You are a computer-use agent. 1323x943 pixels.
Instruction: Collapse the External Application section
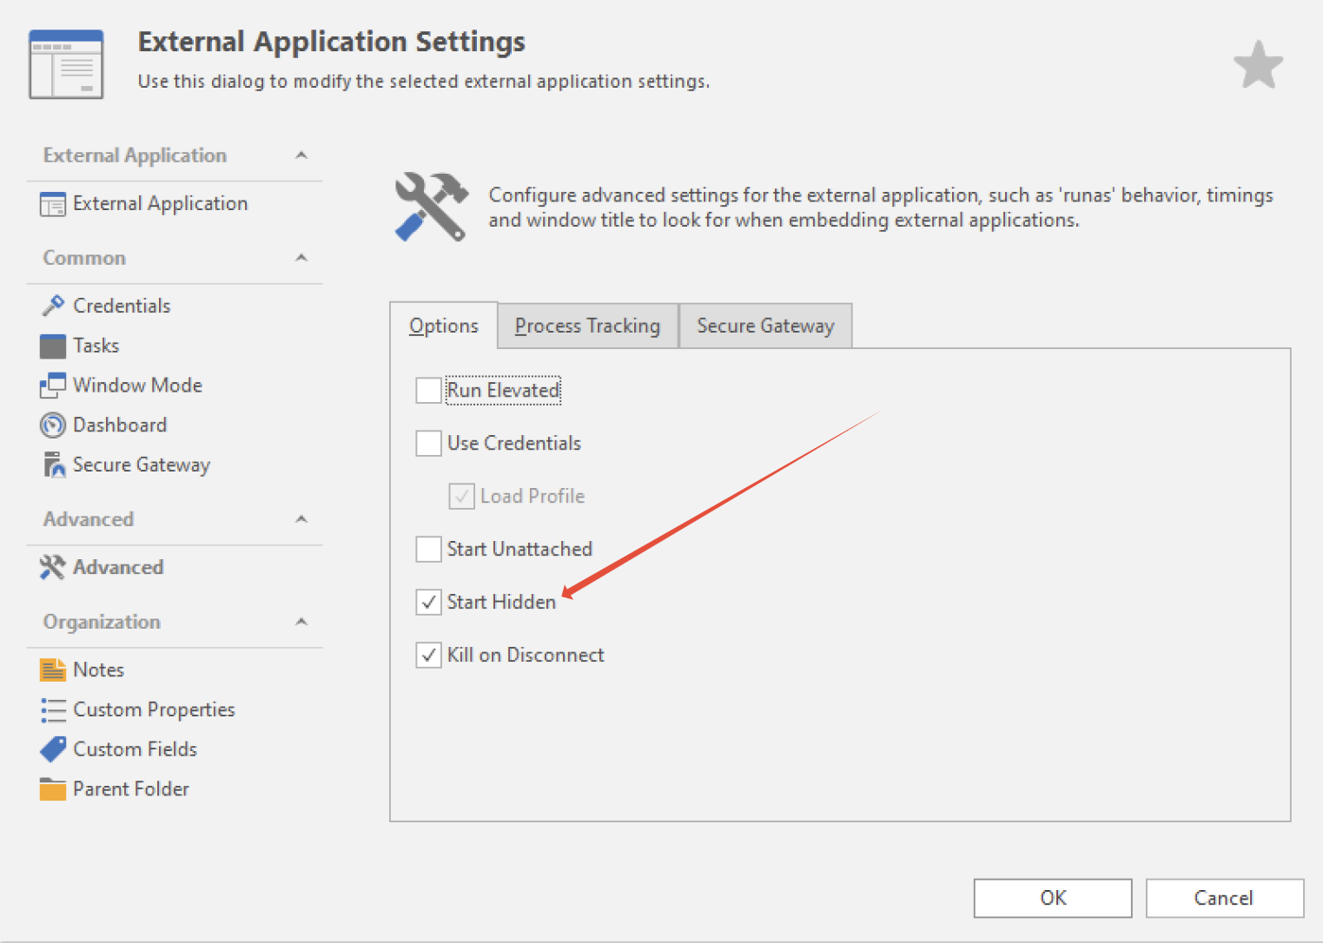[301, 155]
